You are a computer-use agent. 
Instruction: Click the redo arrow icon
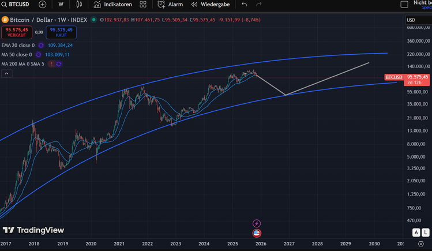pyautogui.click(x=259, y=4)
